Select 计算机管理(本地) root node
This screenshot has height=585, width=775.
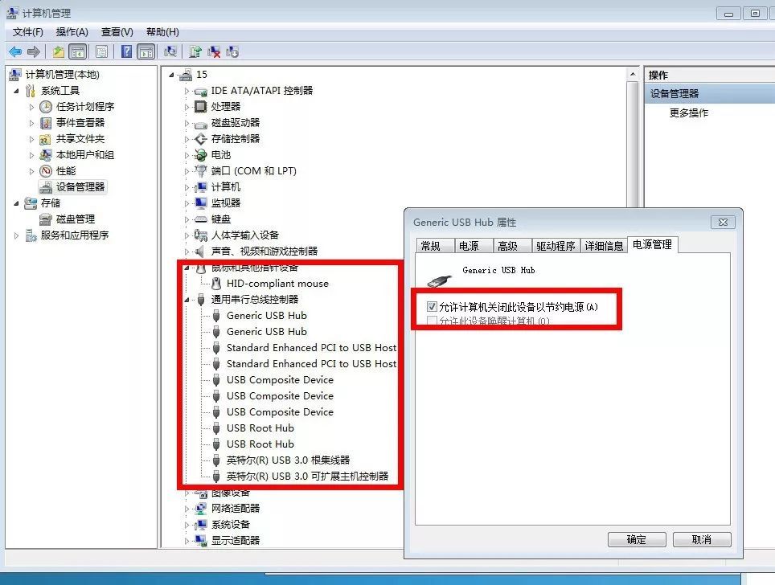point(62,75)
